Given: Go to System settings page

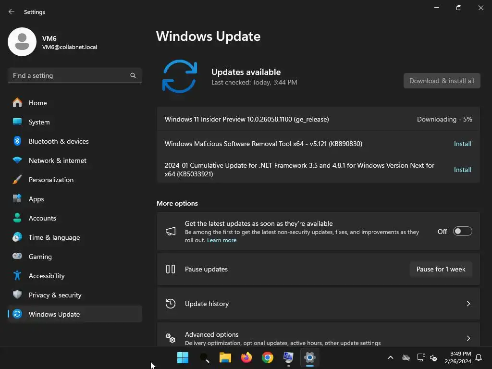Looking at the screenshot, I should (x=74, y=122).
